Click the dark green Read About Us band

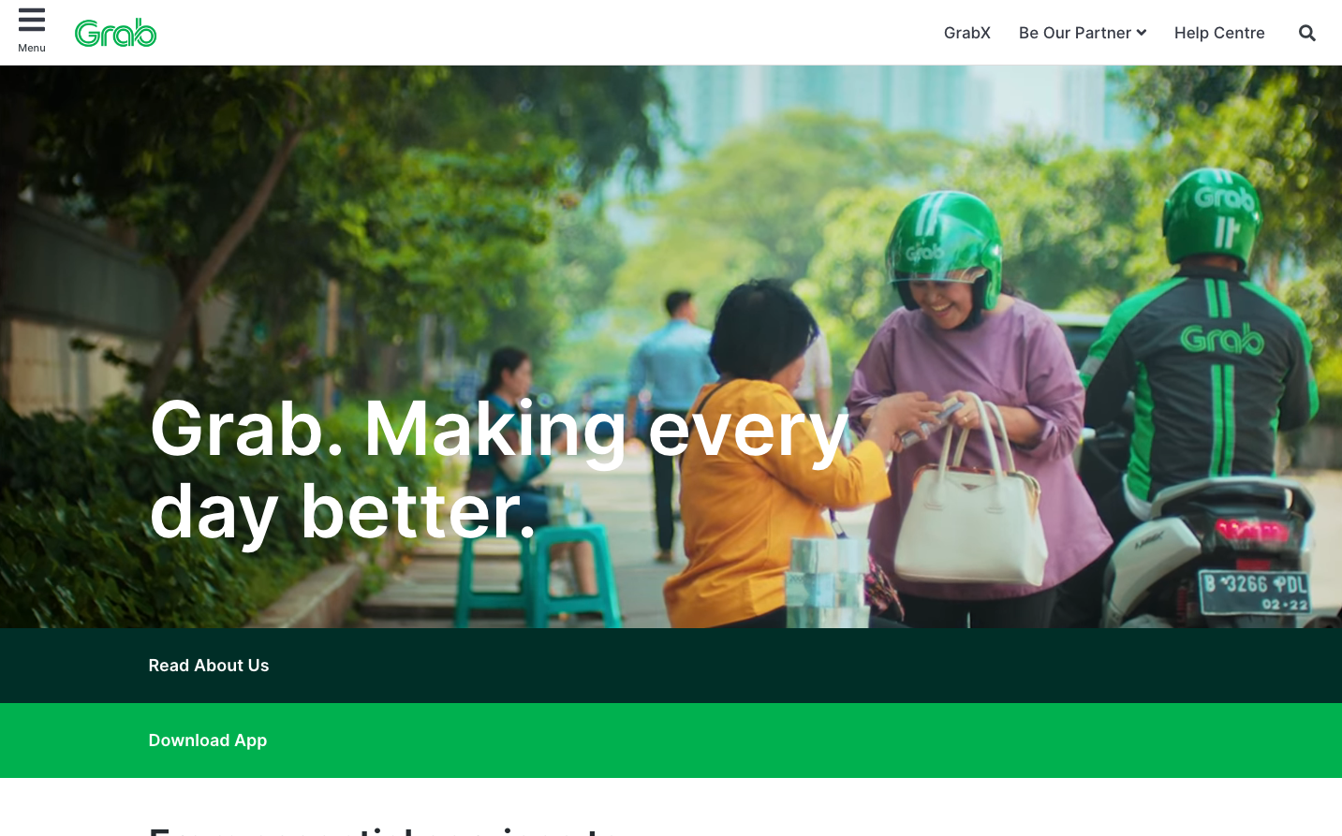coord(671,666)
